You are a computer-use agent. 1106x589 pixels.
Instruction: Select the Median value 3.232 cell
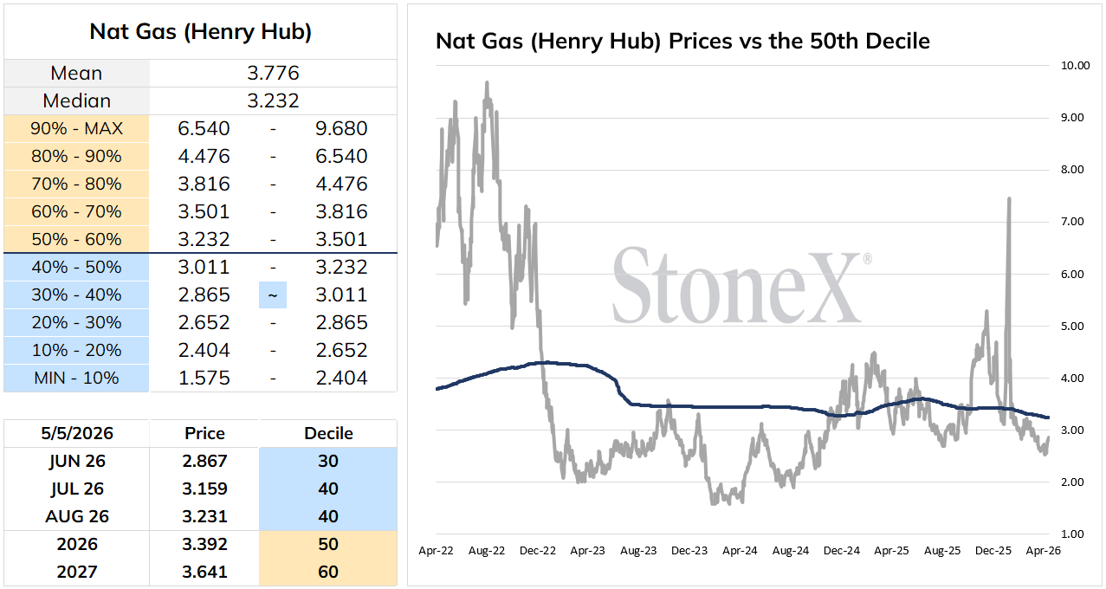274,101
